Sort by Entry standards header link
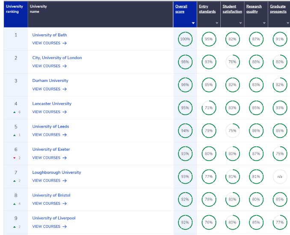Viewport: 290px width, 235px height. pyautogui.click(x=207, y=9)
